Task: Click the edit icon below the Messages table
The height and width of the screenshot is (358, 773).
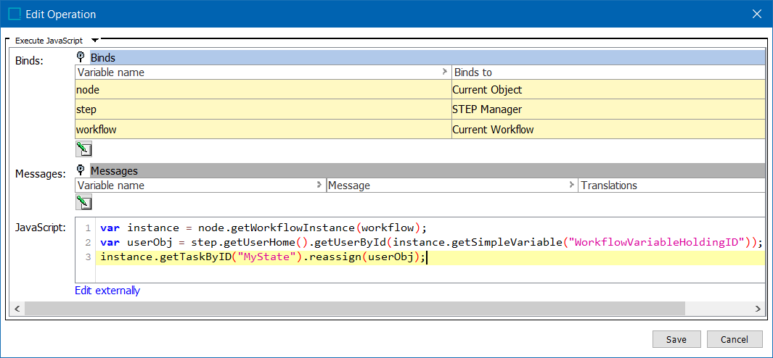Action: [x=83, y=202]
